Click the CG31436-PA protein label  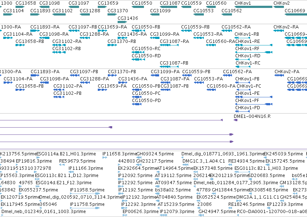[x=133, y=79]
